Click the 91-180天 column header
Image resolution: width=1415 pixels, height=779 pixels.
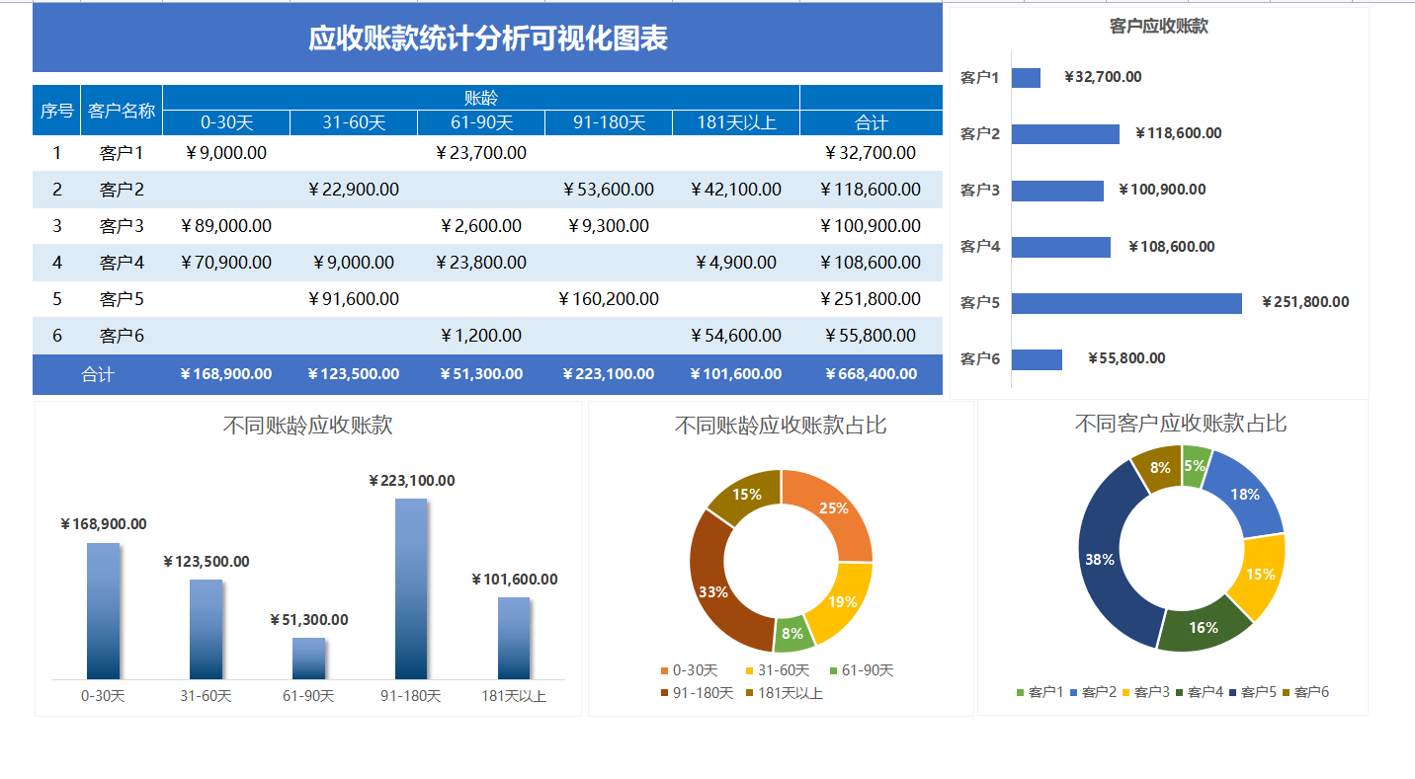coord(608,121)
